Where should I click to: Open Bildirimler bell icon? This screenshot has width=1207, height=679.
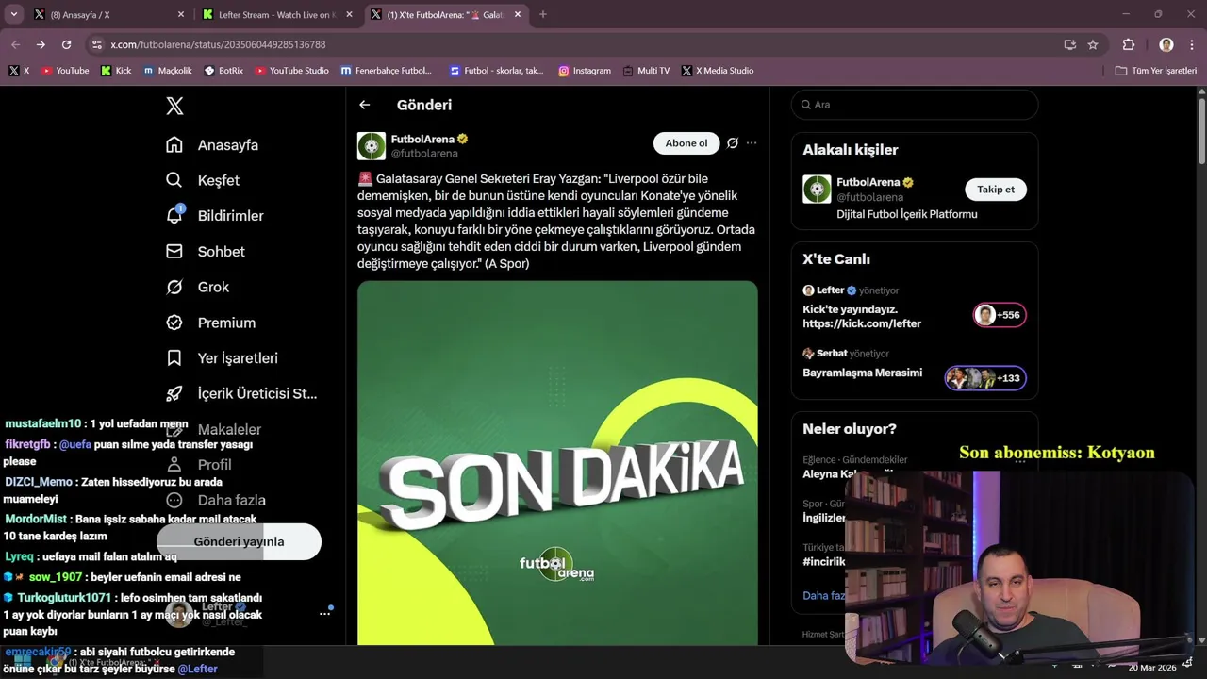point(174,215)
